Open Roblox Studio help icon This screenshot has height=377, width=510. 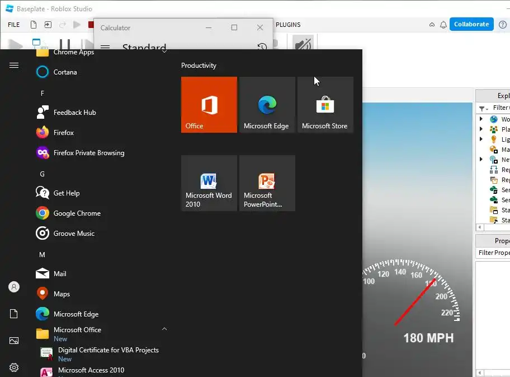tap(503, 25)
